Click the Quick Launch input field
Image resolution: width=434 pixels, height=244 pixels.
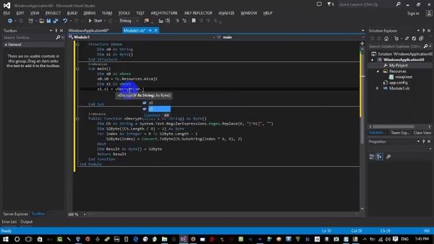click(366, 4)
